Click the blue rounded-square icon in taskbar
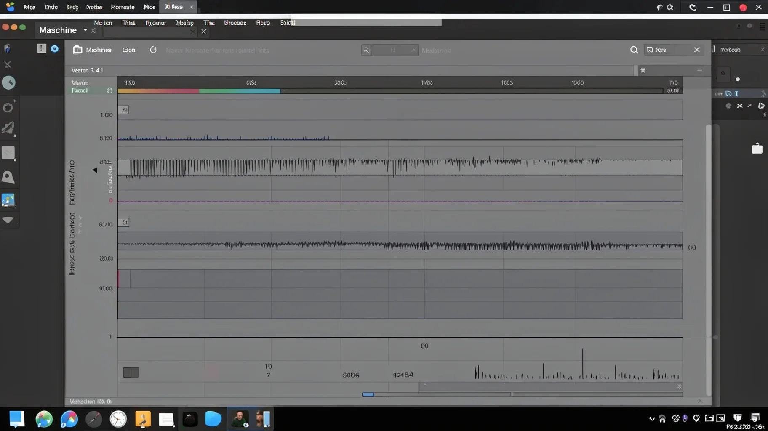 (213, 419)
